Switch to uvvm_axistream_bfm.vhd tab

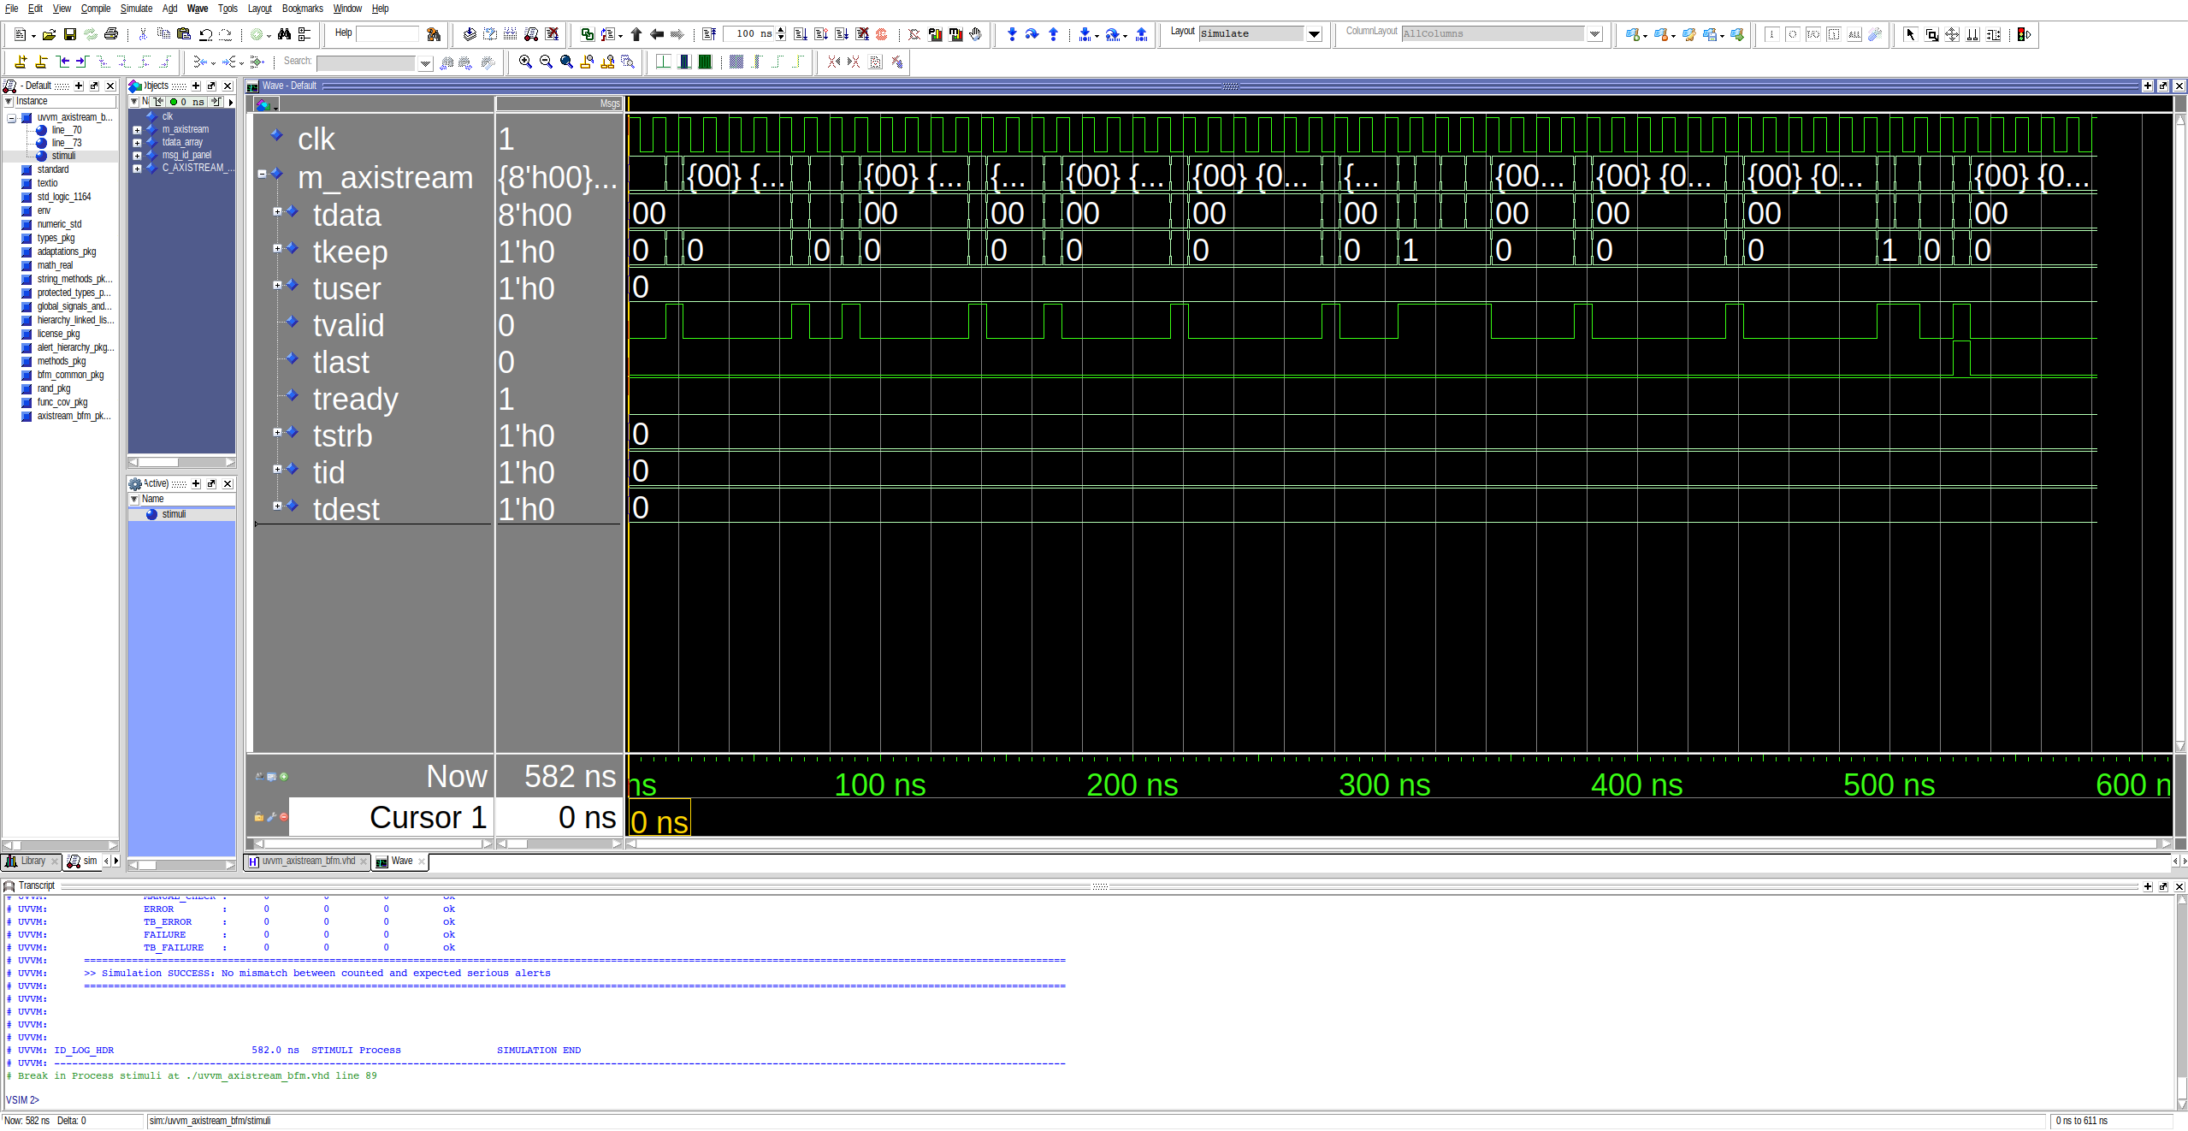coord(308,862)
